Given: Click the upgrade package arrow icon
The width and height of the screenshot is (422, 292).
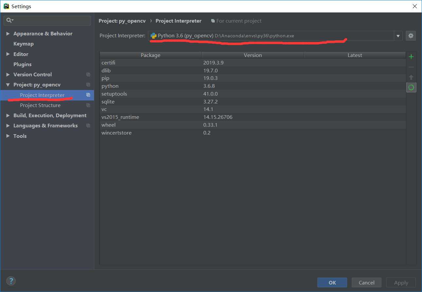Looking at the screenshot, I should (411, 77).
